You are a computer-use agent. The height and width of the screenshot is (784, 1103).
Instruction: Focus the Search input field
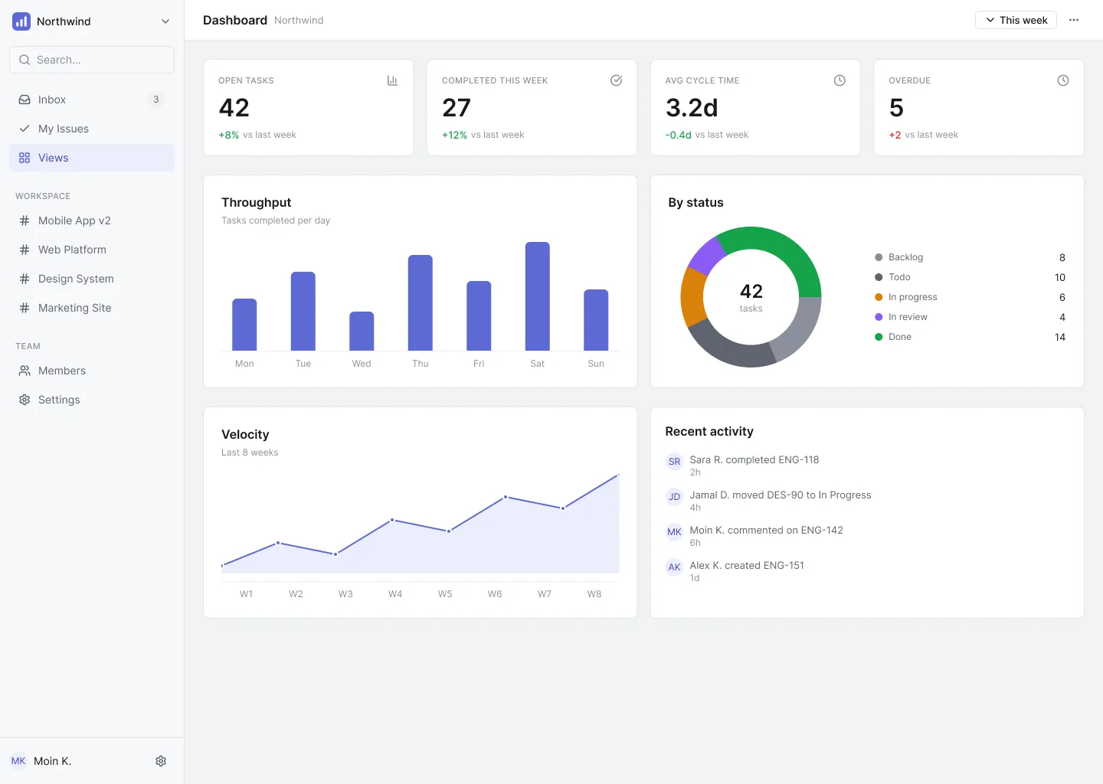click(92, 60)
